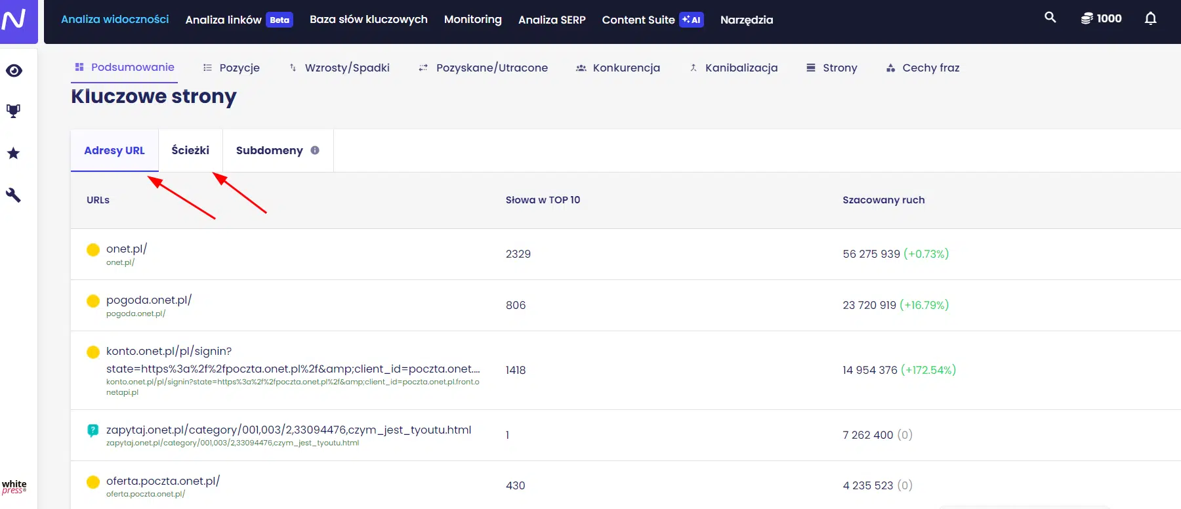Screen dimensions: 1181x509
Task: Switch to Pozyskane/Utracone tab
Action: [483, 68]
